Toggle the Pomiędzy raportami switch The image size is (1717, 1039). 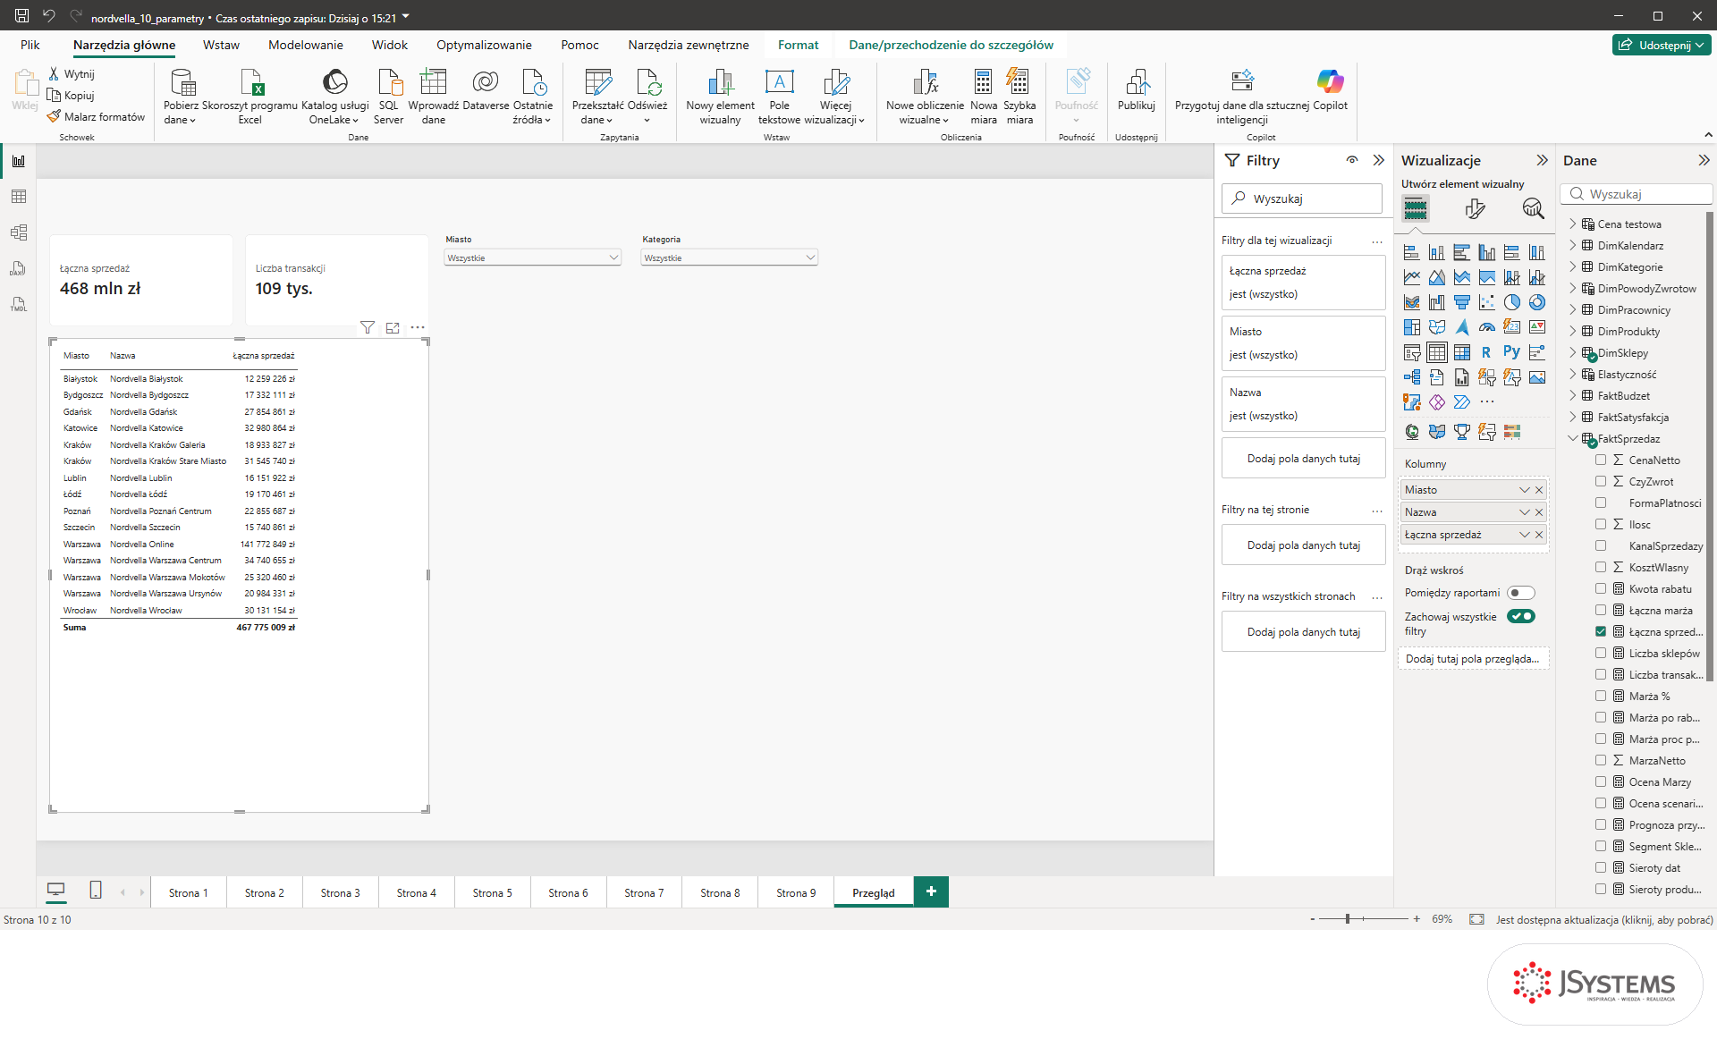click(1520, 593)
